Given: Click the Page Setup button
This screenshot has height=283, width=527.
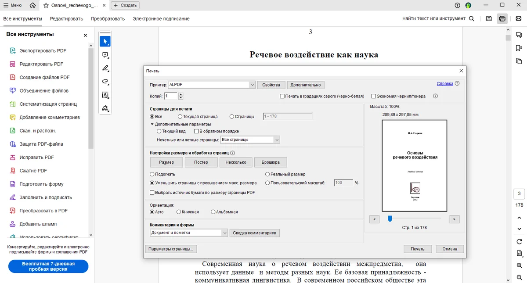Looking at the screenshot, I should click(x=171, y=249).
